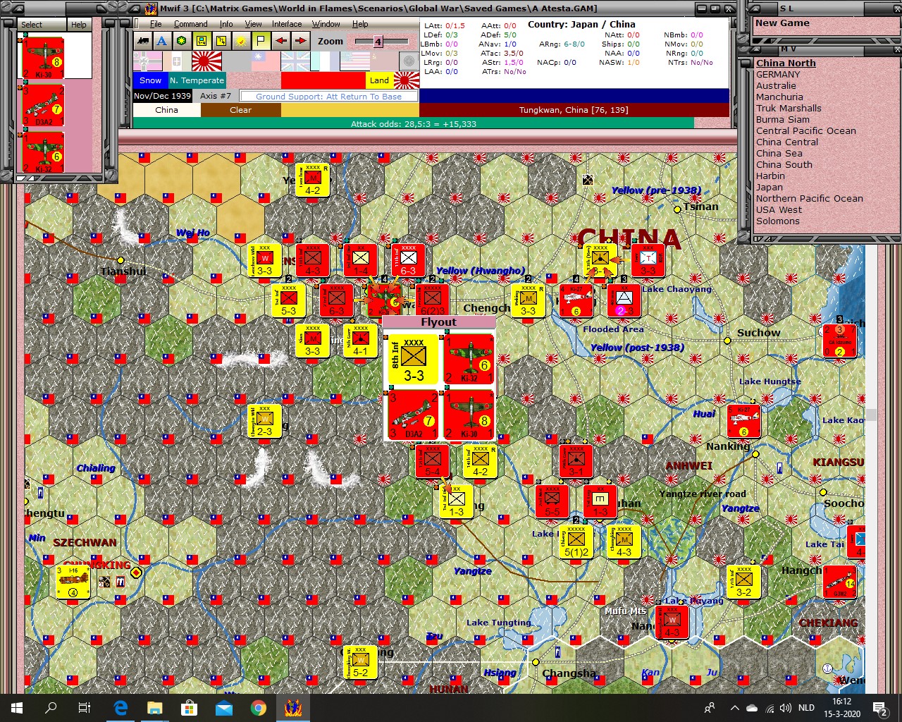Image resolution: width=902 pixels, height=722 pixels.
Task: Select the German war flag
Action: click(147, 61)
